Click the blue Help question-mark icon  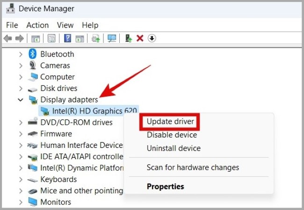[x=67, y=38]
